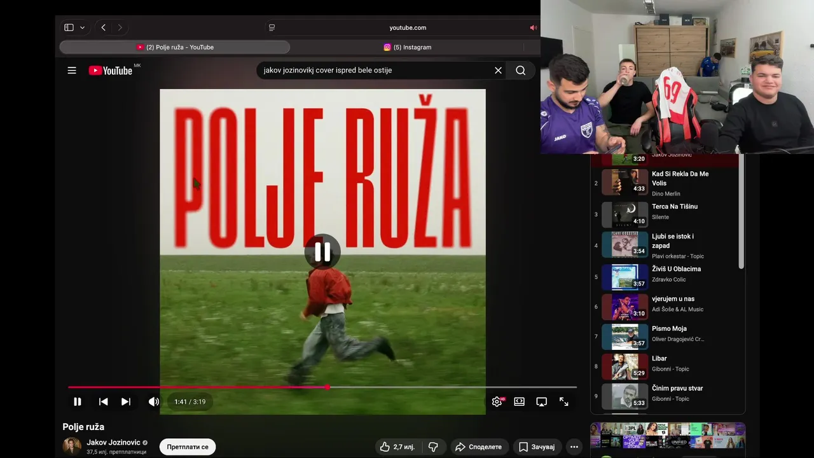Skip to previous video
This screenshot has width=814, height=458.
[x=103, y=401]
